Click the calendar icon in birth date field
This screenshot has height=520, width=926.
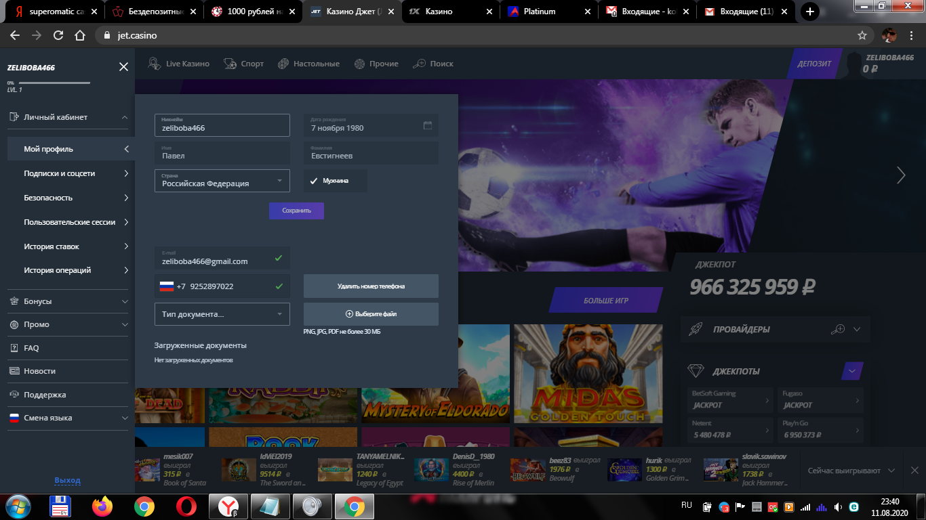coord(428,125)
